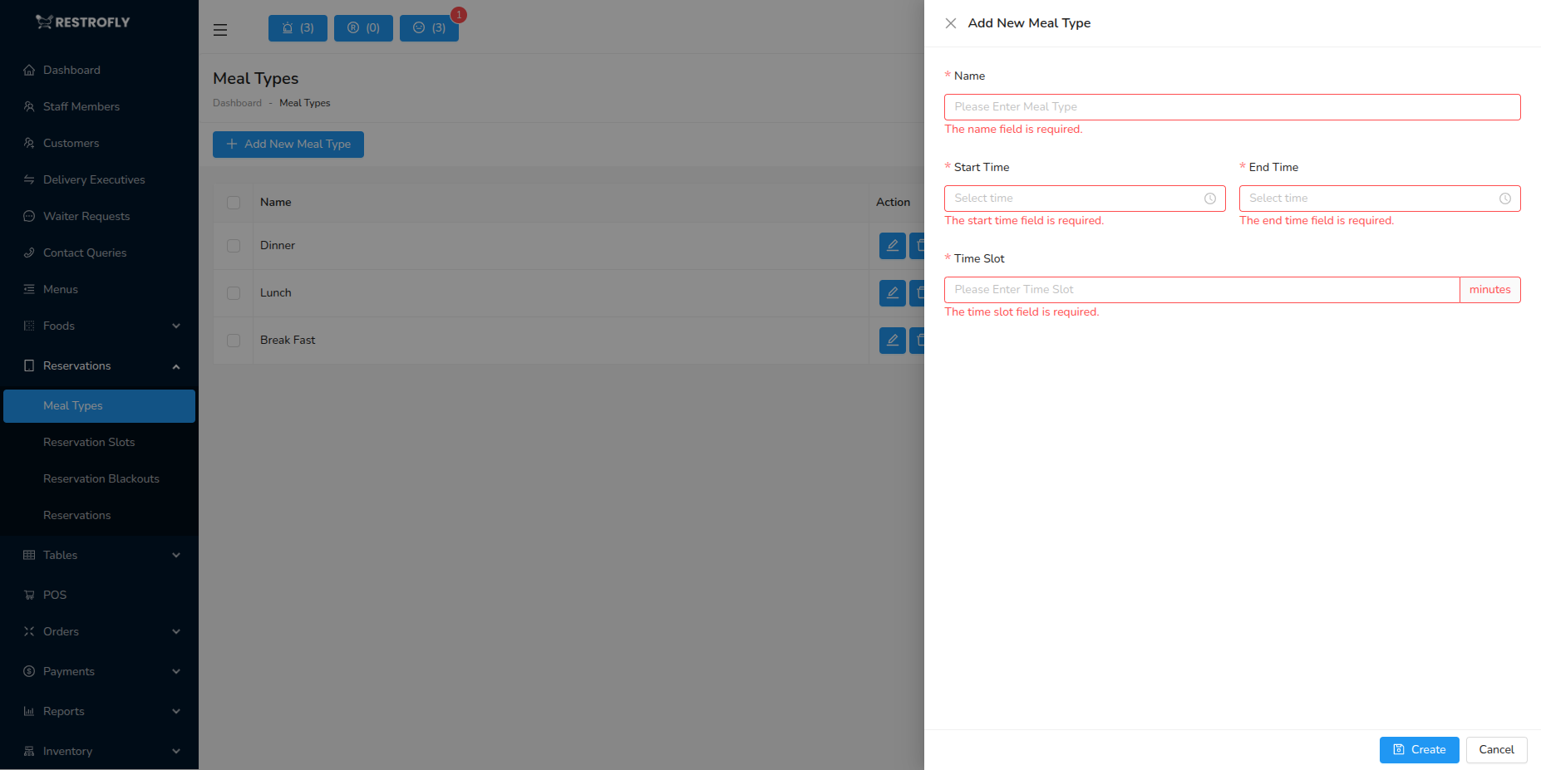Select the Waiter Requests sidebar icon
The height and width of the screenshot is (770, 1541).
(29, 216)
